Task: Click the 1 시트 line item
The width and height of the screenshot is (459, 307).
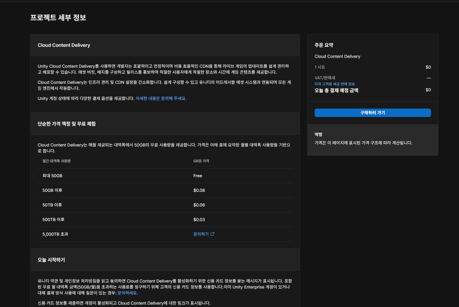Action: (320, 67)
